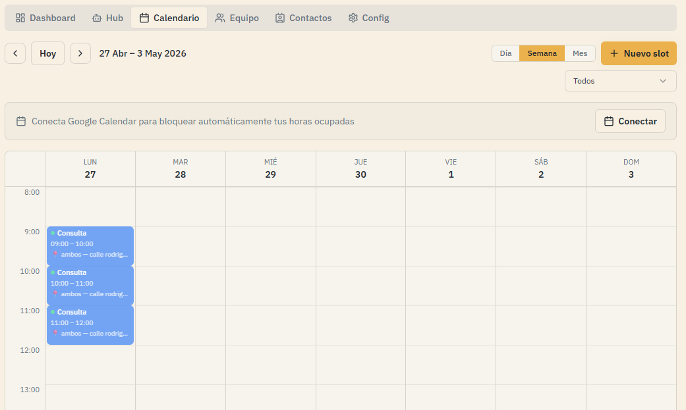Switch calendar to Día view

tap(505, 53)
